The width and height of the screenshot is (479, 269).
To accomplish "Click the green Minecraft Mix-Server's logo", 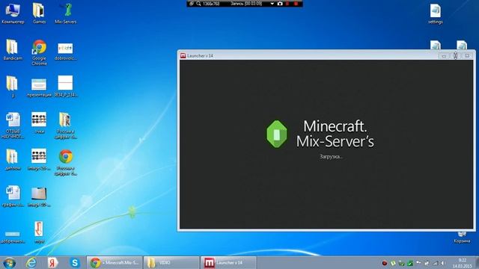I will click(x=276, y=134).
